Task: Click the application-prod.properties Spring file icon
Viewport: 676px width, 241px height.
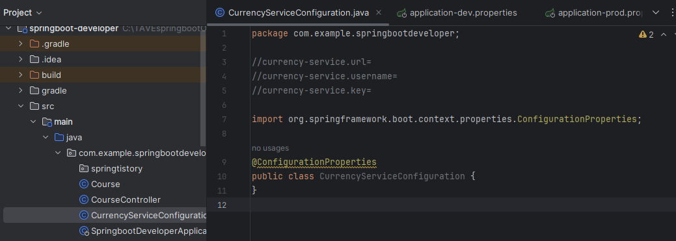Action: click(x=550, y=13)
